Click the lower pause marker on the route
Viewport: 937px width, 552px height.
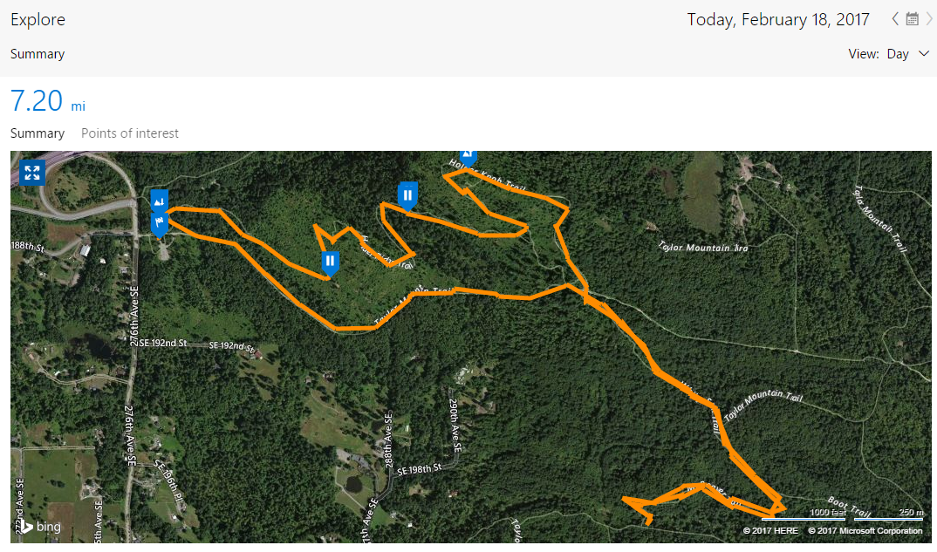click(330, 261)
